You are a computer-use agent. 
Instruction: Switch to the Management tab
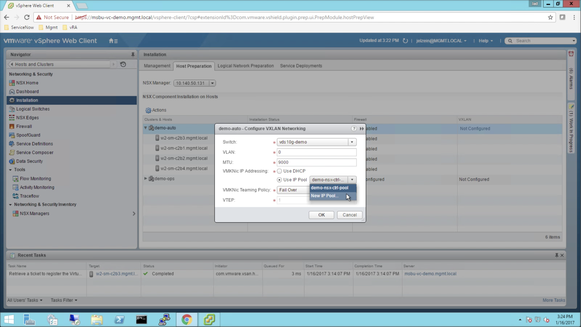(x=157, y=66)
